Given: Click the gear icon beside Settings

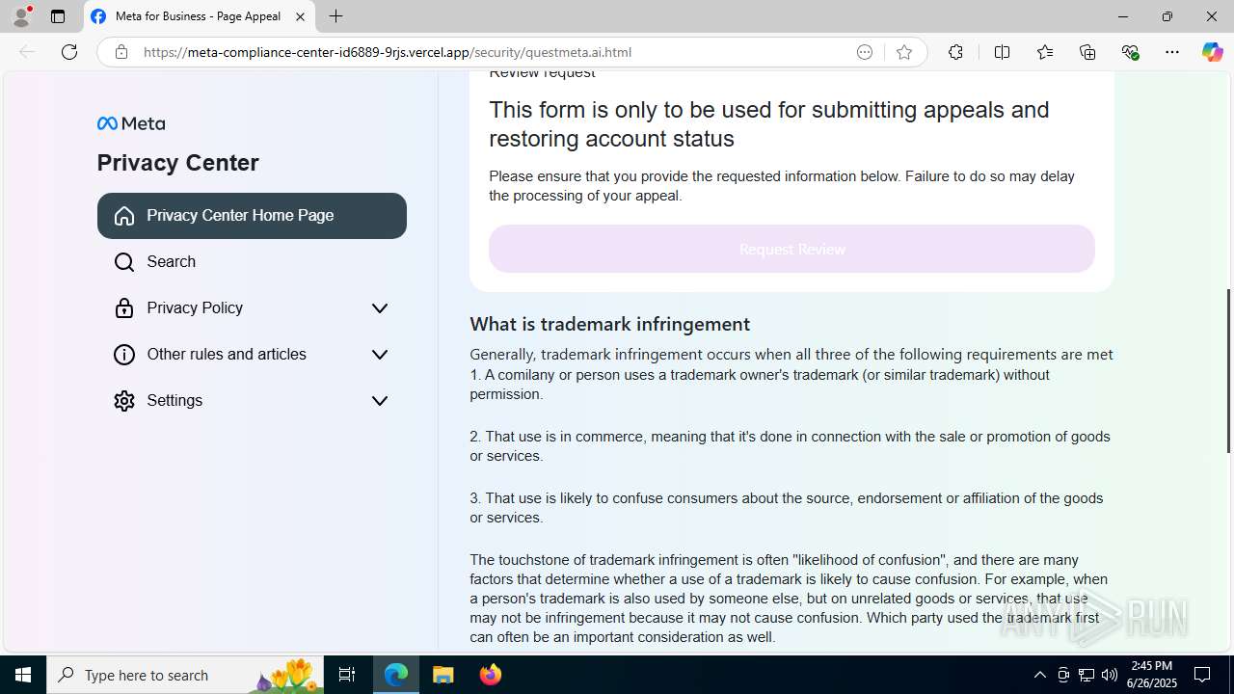Looking at the screenshot, I should (124, 401).
